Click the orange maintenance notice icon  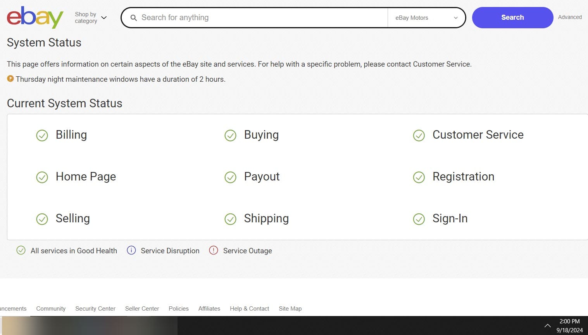click(10, 79)
